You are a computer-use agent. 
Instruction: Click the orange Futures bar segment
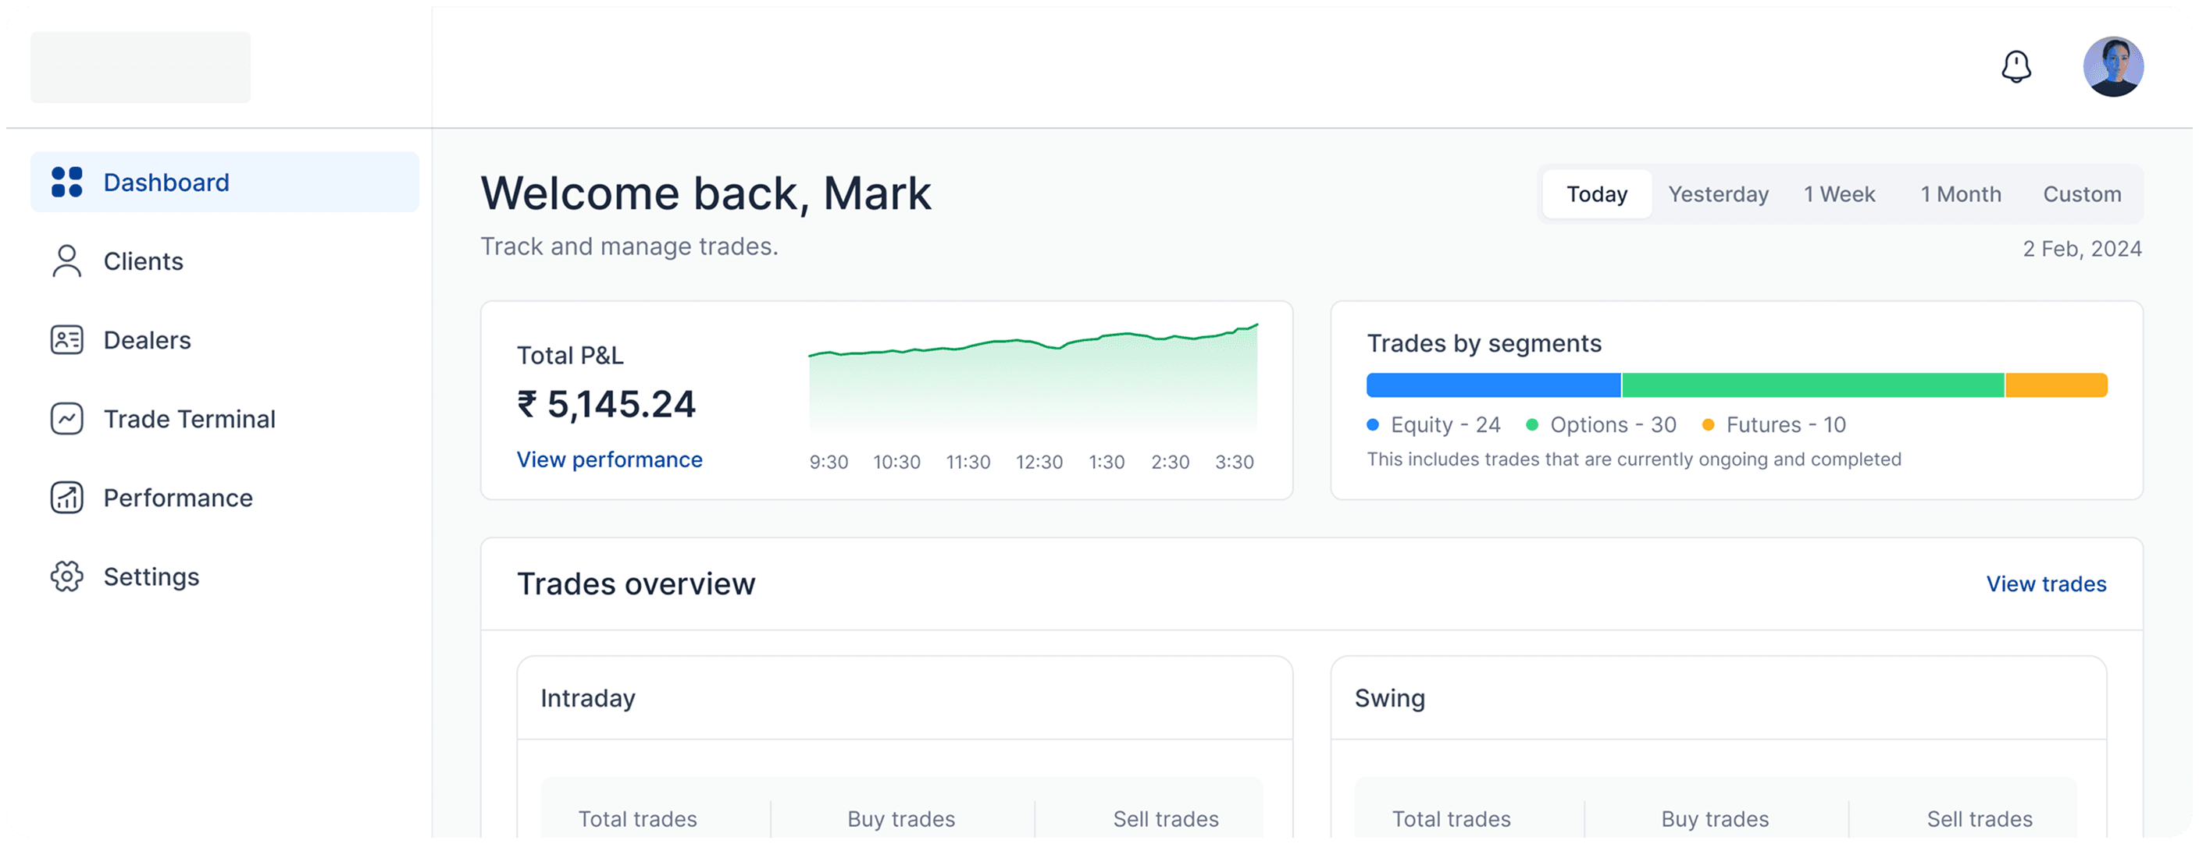[x=2055, y=385]
